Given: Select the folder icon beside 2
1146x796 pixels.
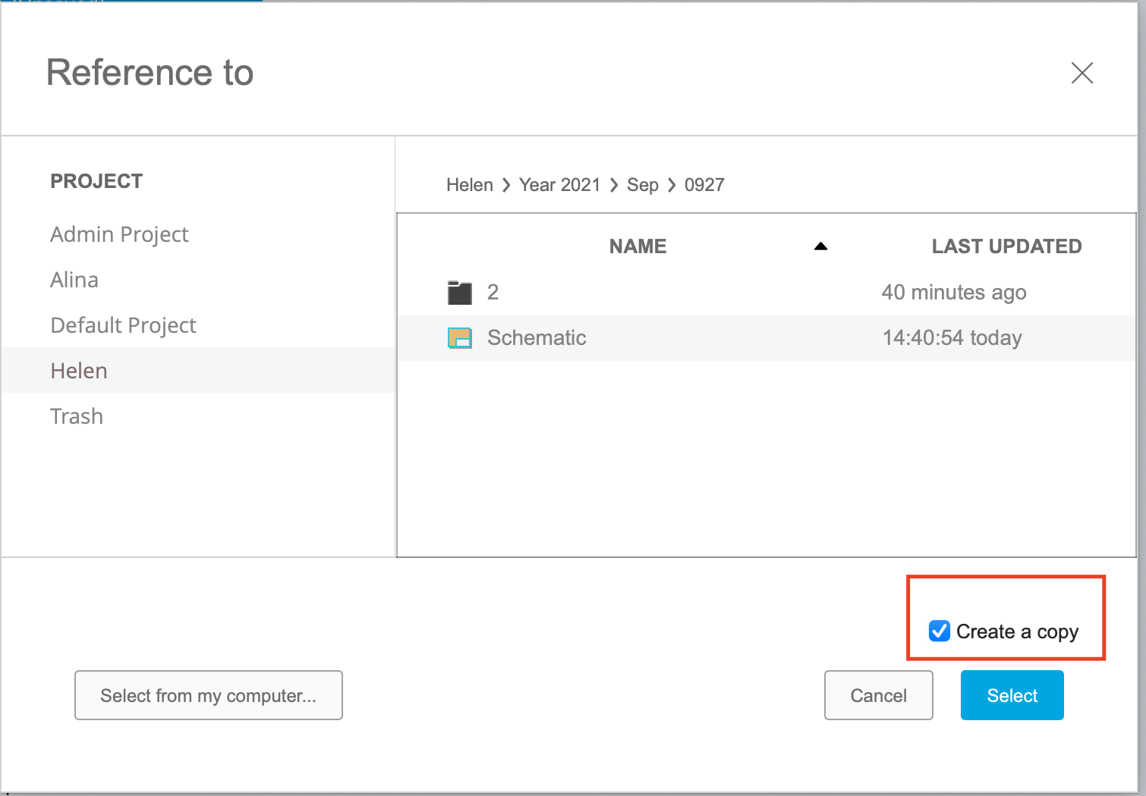Looking at the screenshot, I should pos(459,292).
